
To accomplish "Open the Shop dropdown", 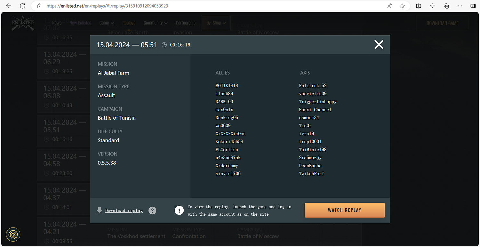I will [216, 23].
